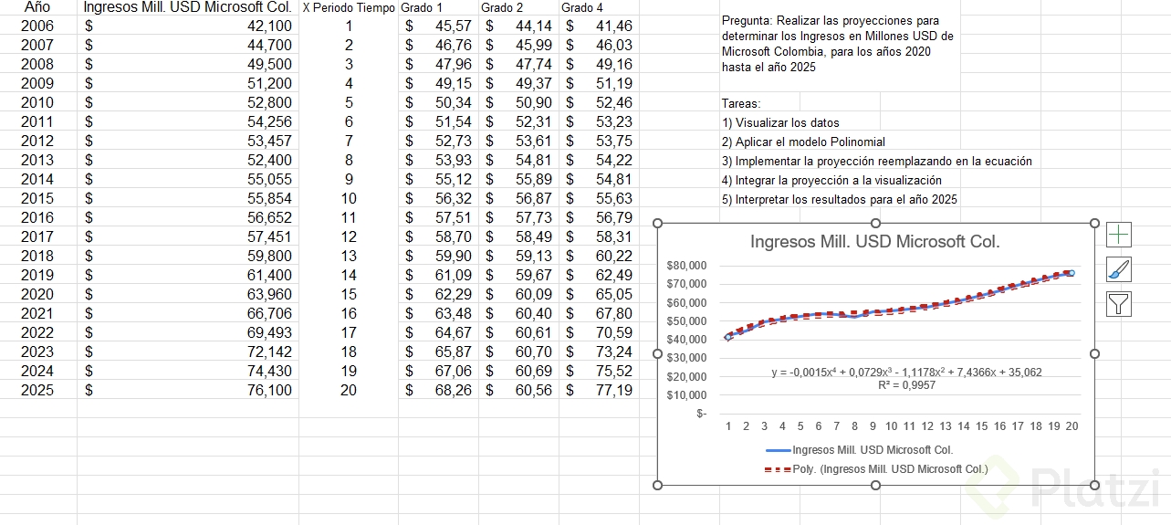Select the Año header cell
Viewport: 1171px width, 525px height.
(38, 7)
